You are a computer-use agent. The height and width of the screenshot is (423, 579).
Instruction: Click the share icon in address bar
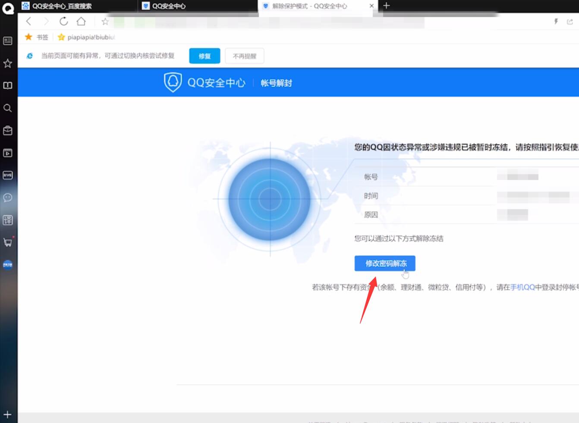tap(570, 22)
